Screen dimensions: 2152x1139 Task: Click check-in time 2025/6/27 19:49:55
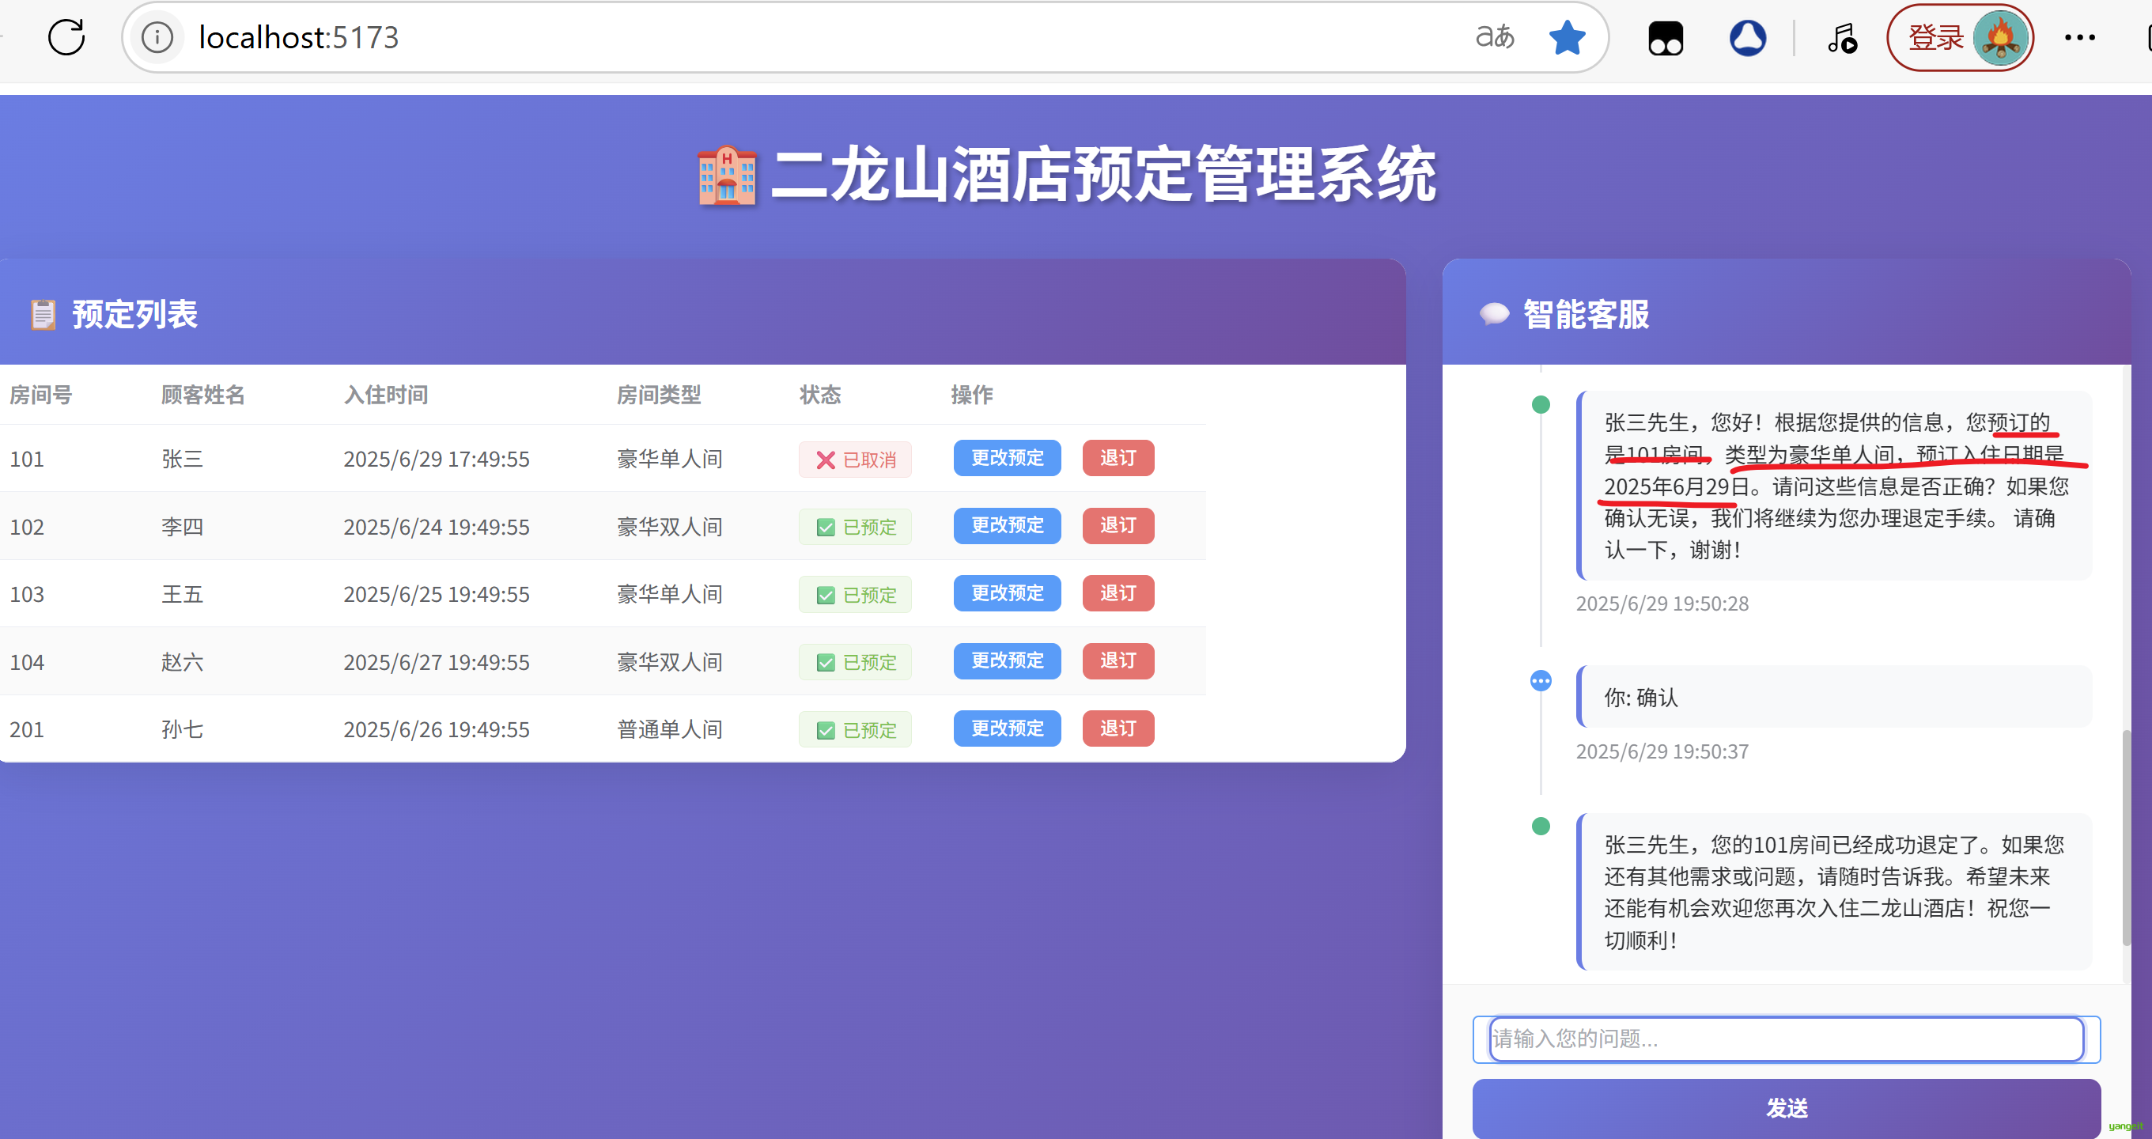pyautogui.click(x=436, y=662)
